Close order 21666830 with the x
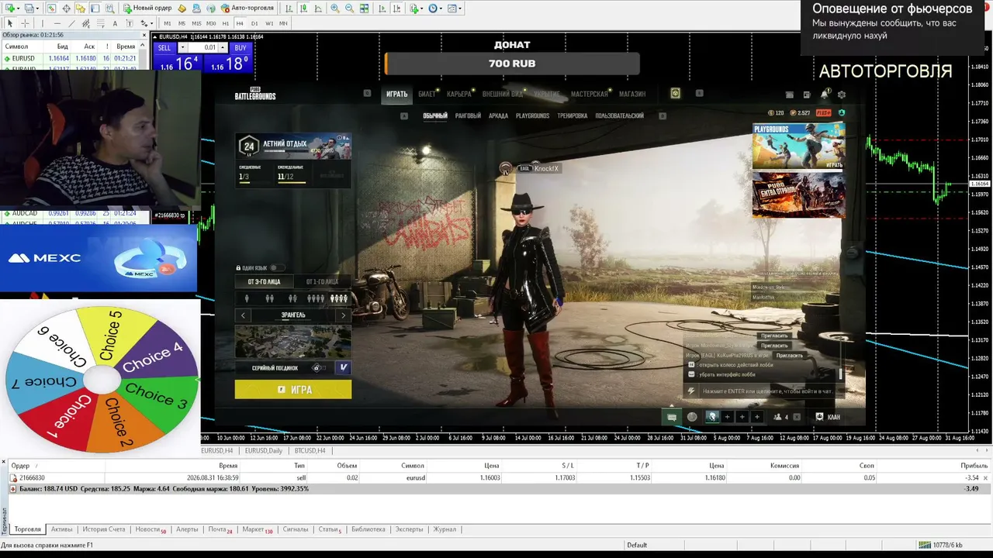The height and width of the screenshot is (558, 993). click(986, 478)
